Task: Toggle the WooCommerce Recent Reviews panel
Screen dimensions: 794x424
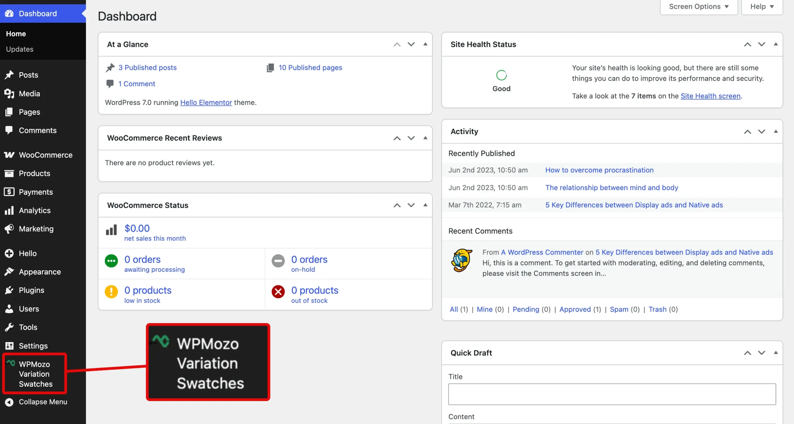Action: (425, 138)
